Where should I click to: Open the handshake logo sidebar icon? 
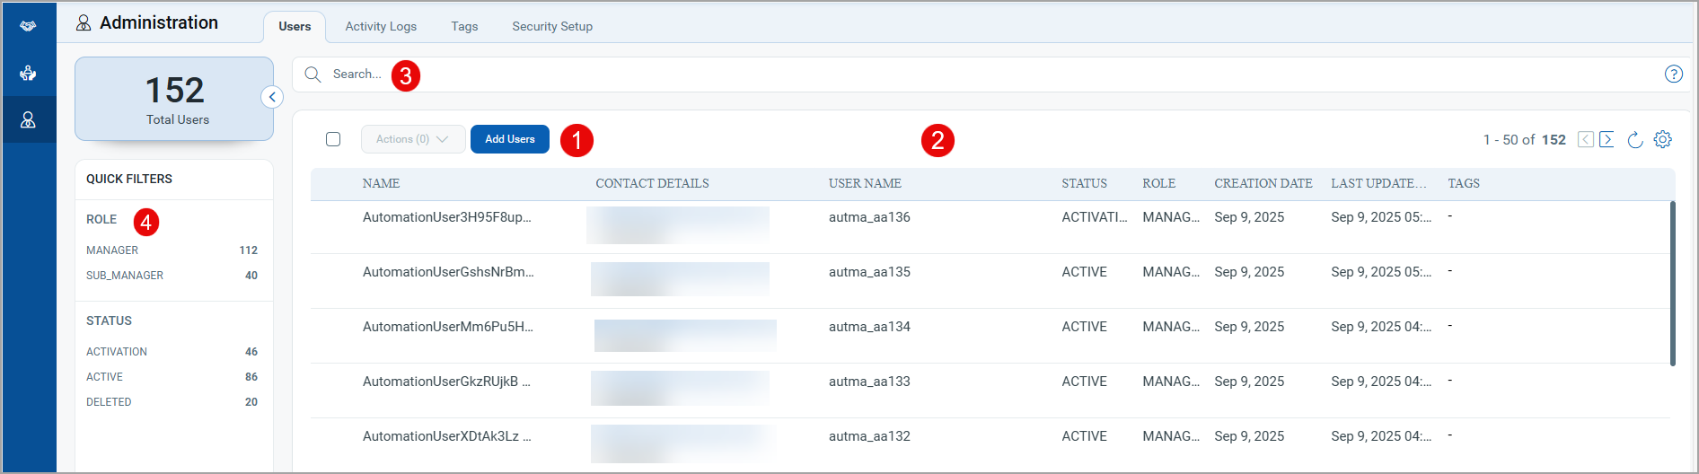point(28,26)
